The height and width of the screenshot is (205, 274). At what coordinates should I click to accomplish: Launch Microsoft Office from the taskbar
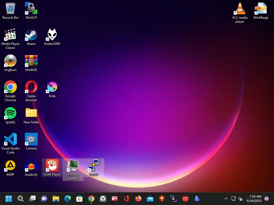click(x=127, y=199)
